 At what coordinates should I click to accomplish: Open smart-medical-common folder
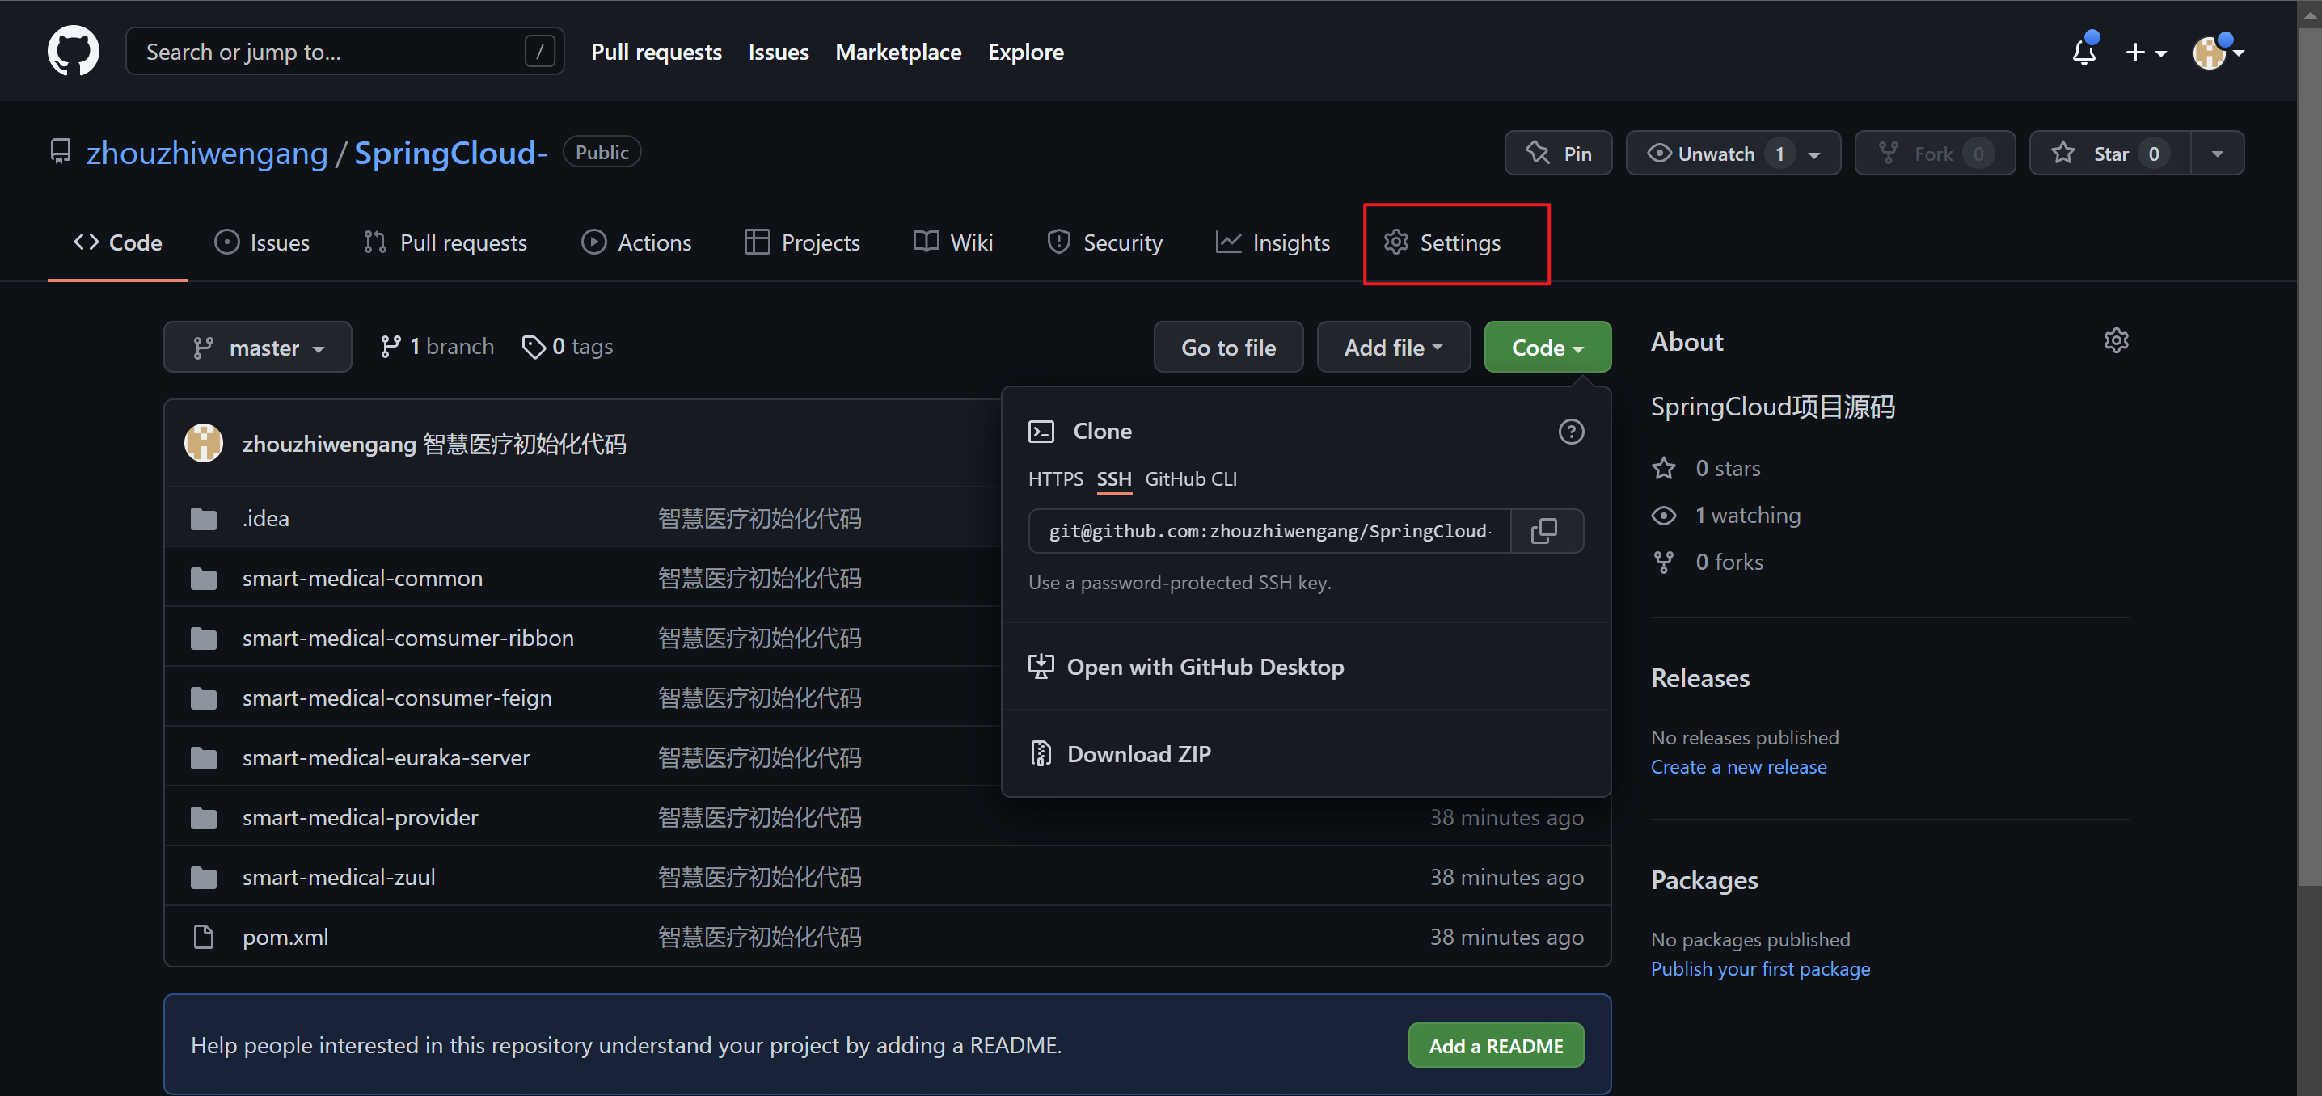point(362,578)
